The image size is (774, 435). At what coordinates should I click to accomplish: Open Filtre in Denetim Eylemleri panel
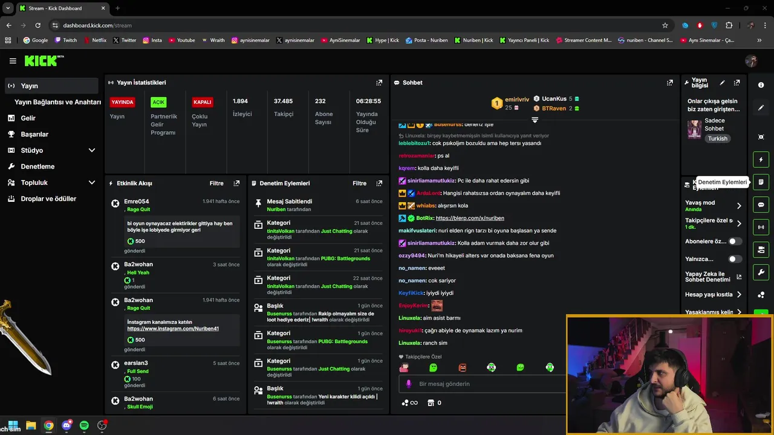(359, 183)
